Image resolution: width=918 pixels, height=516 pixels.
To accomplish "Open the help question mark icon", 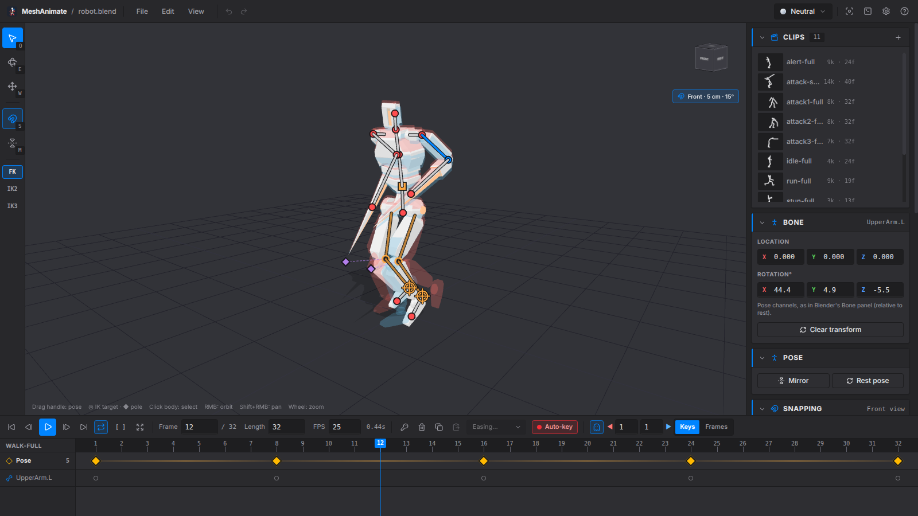I will 904,11.
